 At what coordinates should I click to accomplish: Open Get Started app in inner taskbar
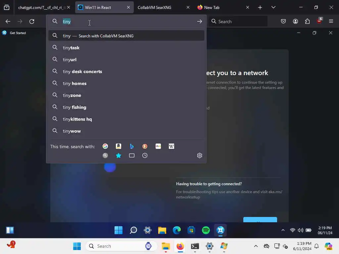pyautogui.click(x=220, y=230)
